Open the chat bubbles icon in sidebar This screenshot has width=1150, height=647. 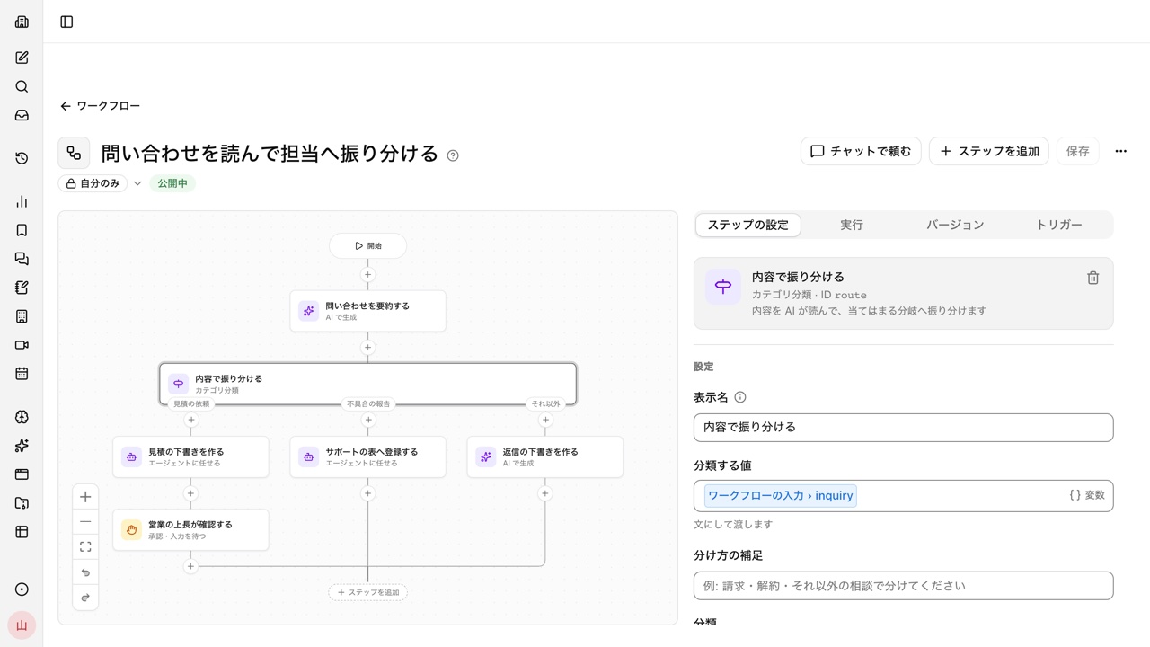point(22,259)
